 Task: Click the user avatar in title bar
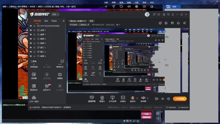tap(147, 14)
